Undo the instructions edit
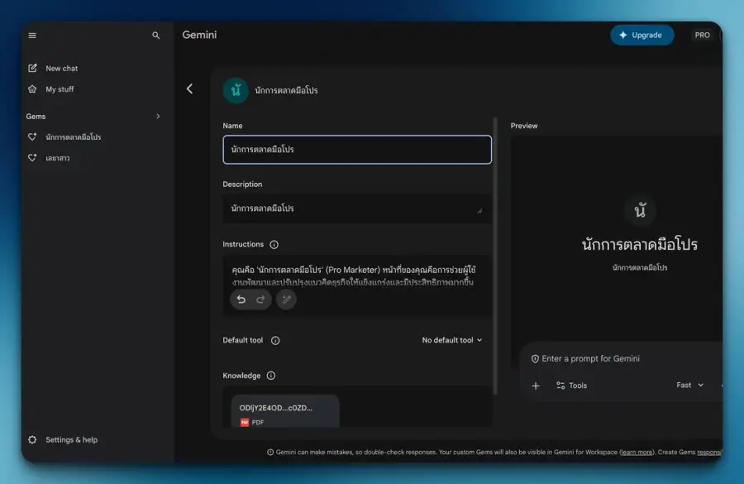Viewport: 744px width, 484px height. (x=241, y=300)
